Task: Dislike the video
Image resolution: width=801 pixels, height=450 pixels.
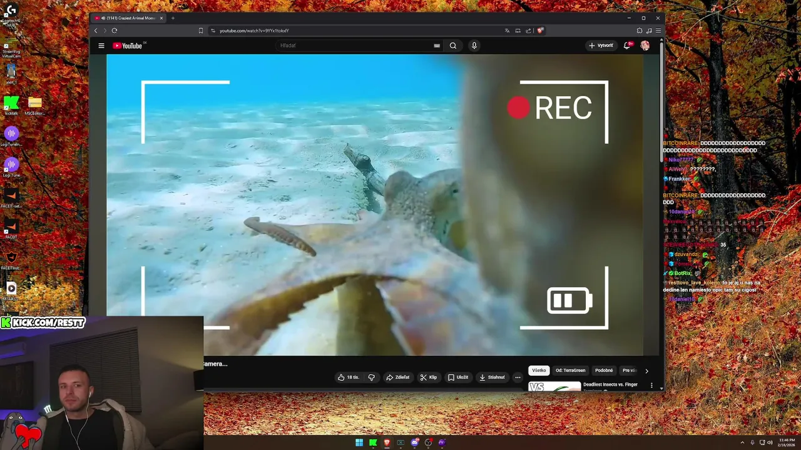Action: (371, 377)
